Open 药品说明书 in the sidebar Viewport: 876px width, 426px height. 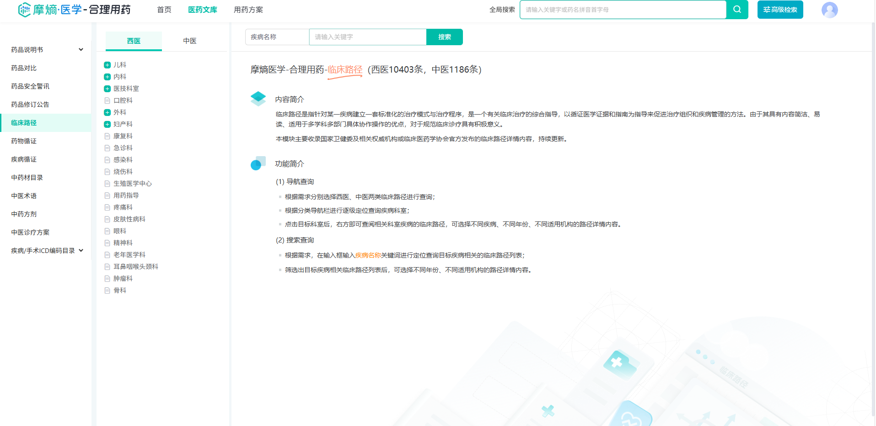pyautogui.click(x=27, y=50)
